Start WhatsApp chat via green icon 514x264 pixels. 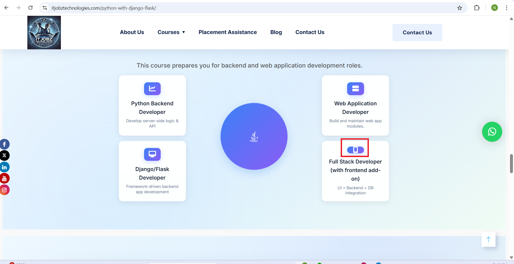coord(492,132)
